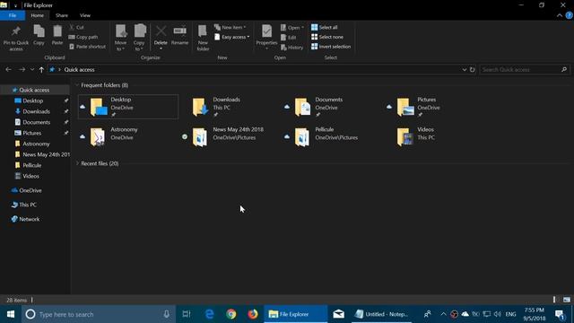Click the Quick access address bar path
The image size is (574, 323).
(x=80, y=70)
